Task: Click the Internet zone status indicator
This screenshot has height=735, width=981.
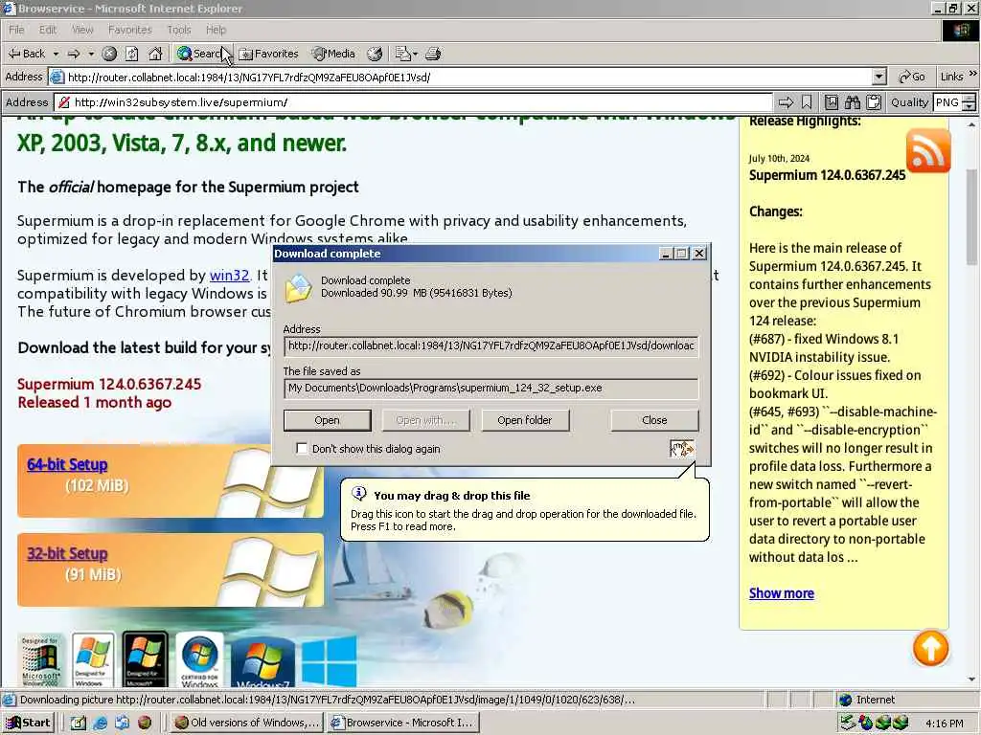Action: click(866, 700)
